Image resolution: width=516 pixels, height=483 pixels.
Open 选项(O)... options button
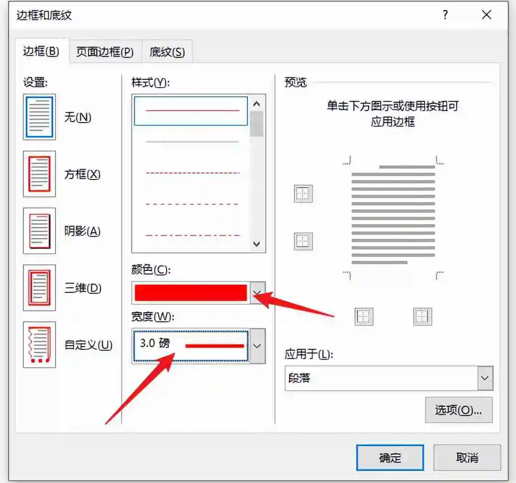(459, 410)
